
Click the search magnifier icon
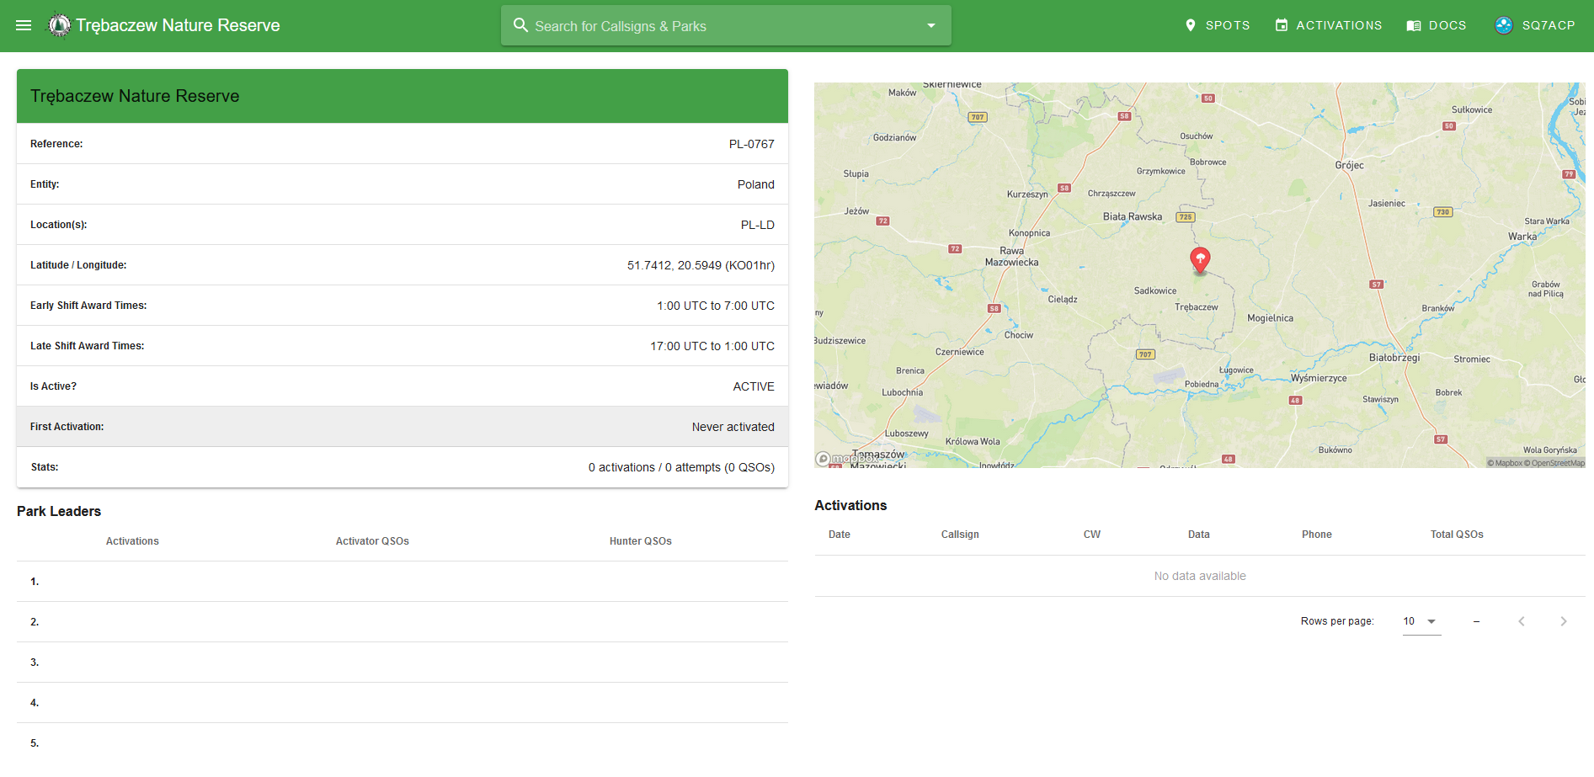click(x=520, y=25)
